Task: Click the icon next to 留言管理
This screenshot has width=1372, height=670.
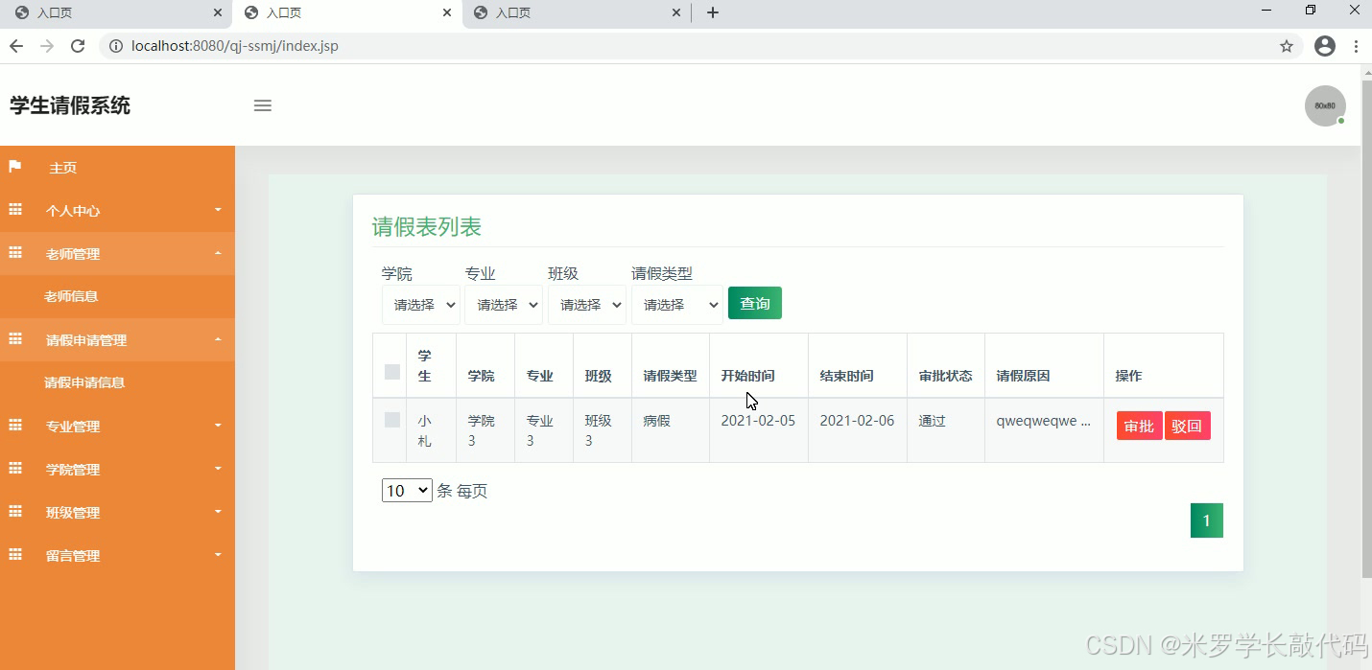Action: click(x=15, y=555)
